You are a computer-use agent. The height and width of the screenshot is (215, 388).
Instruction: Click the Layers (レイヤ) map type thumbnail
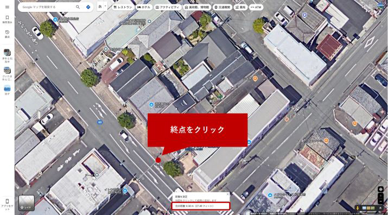tap(27, 203)
